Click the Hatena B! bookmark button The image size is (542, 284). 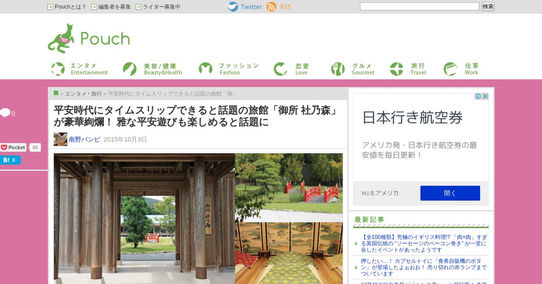[10, 160]
